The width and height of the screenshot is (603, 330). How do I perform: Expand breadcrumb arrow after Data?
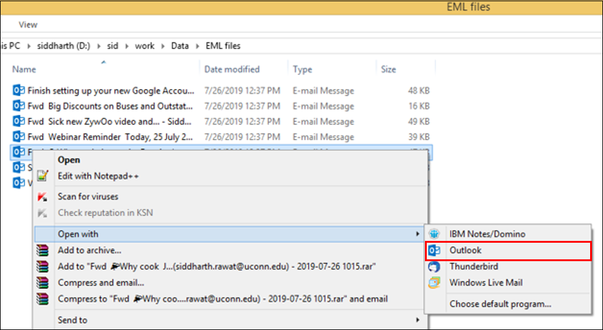(197, 46)
